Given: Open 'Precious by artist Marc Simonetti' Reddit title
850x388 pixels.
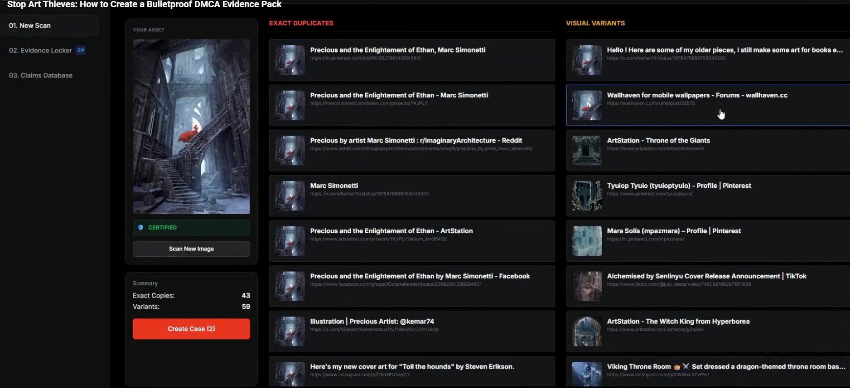Looking at the screenshot, I should pyautogui.click(x=416, y=140).
